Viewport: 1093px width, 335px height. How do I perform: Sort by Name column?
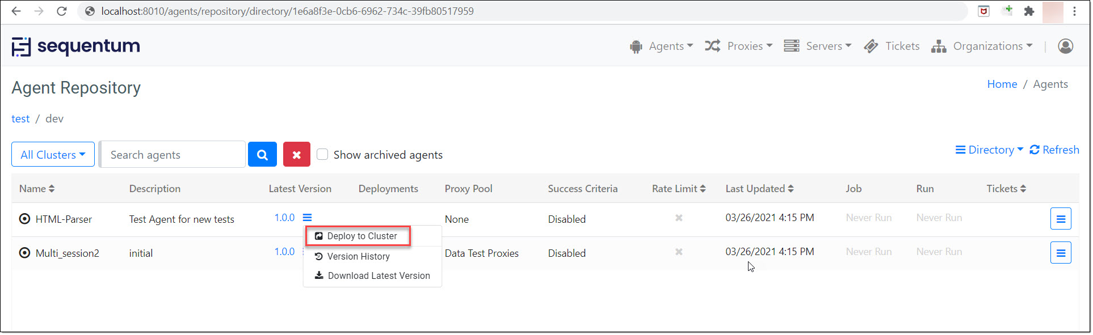pyautogui.click(x=37, y=189)
